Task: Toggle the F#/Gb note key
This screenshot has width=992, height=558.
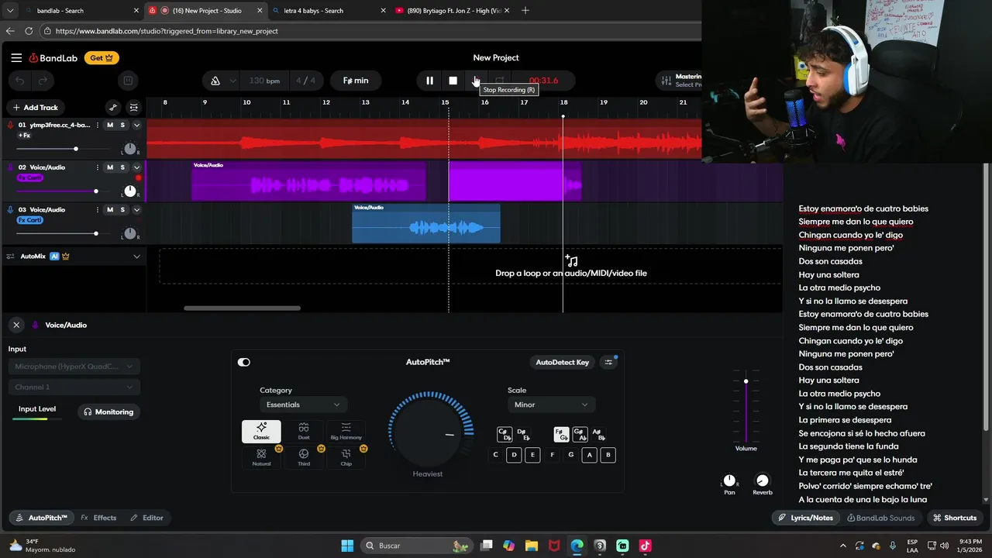Action: click(561, 435)
